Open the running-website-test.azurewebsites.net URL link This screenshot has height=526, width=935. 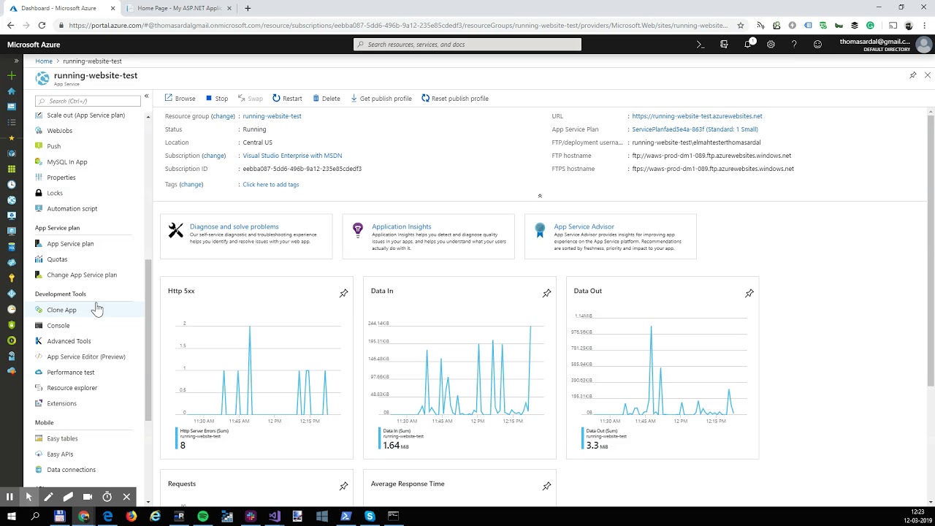pyautogui.click(x=697, y=116)
